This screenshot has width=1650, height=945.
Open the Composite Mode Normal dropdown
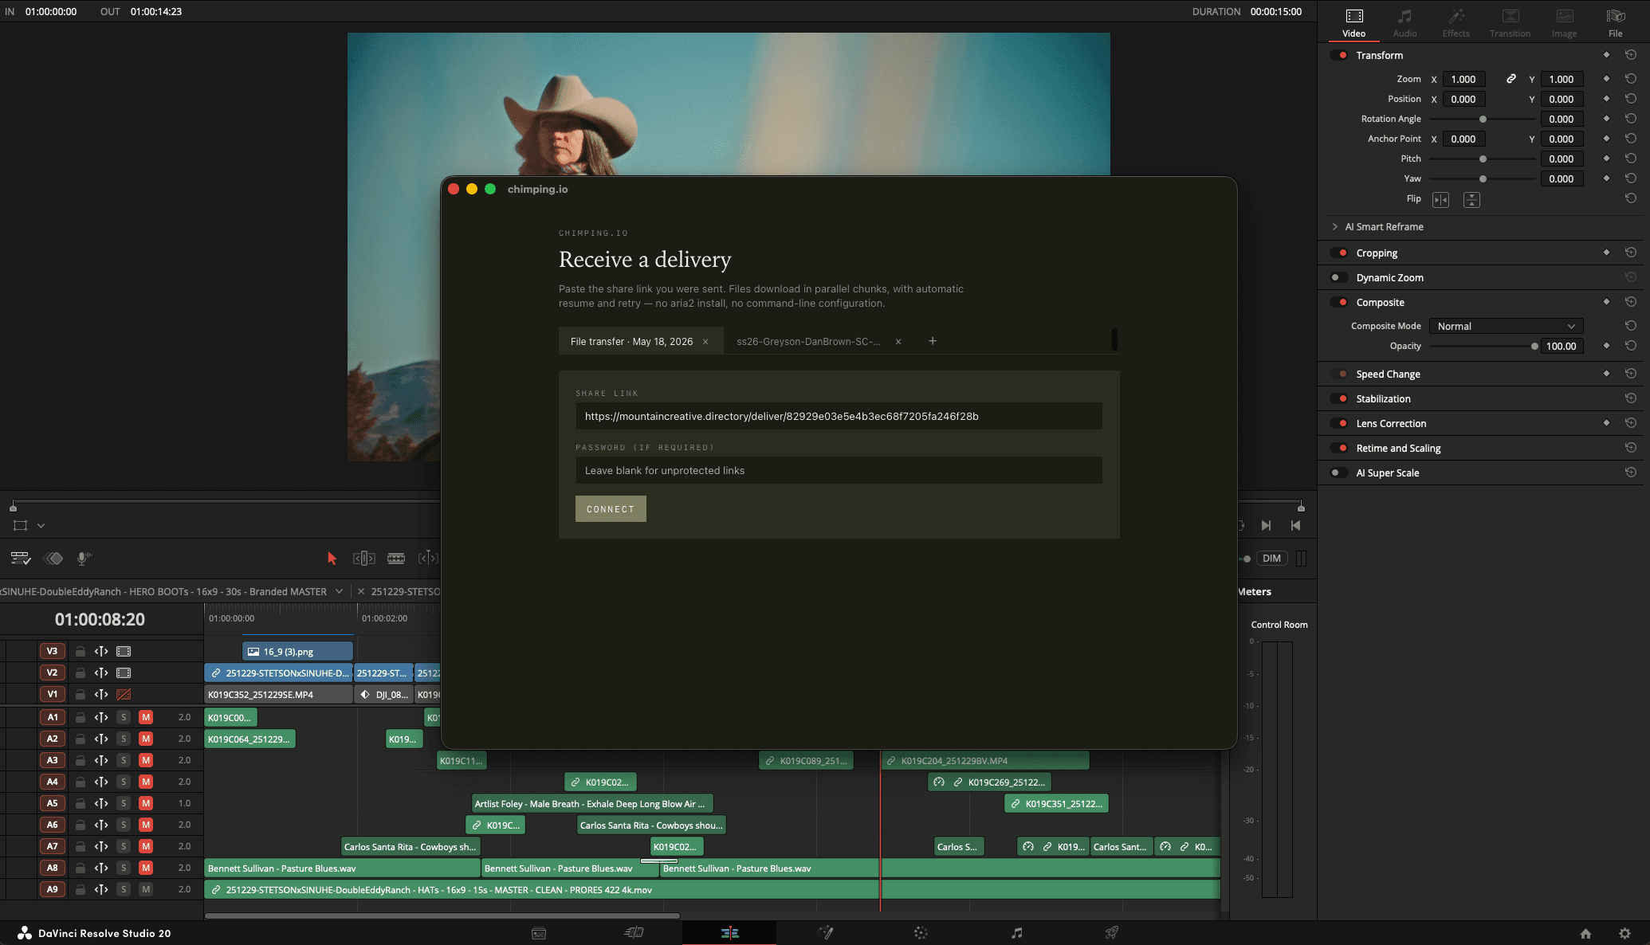[1506, 326]
